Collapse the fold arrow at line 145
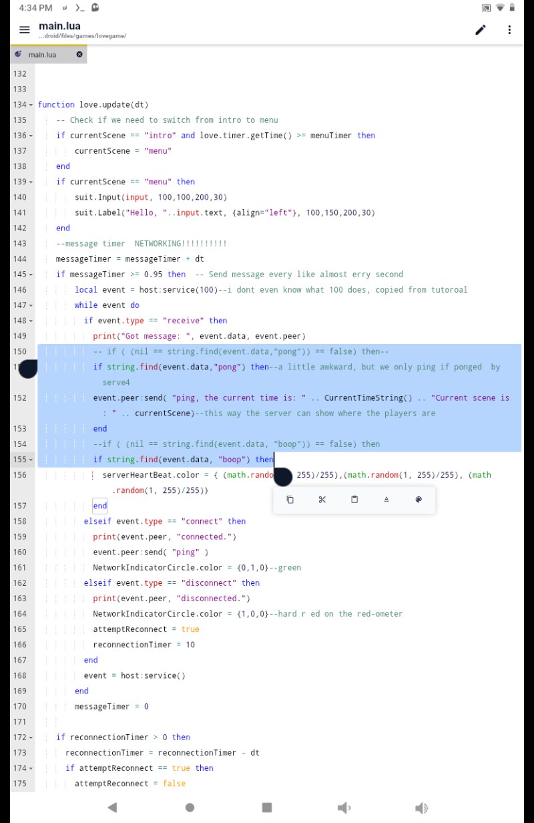534x823 pixels. tap(31, 275)
